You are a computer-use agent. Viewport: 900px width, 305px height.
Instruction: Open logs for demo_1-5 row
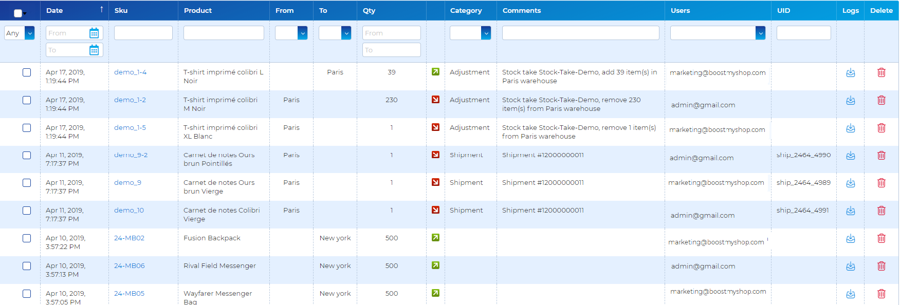(851, 128)
